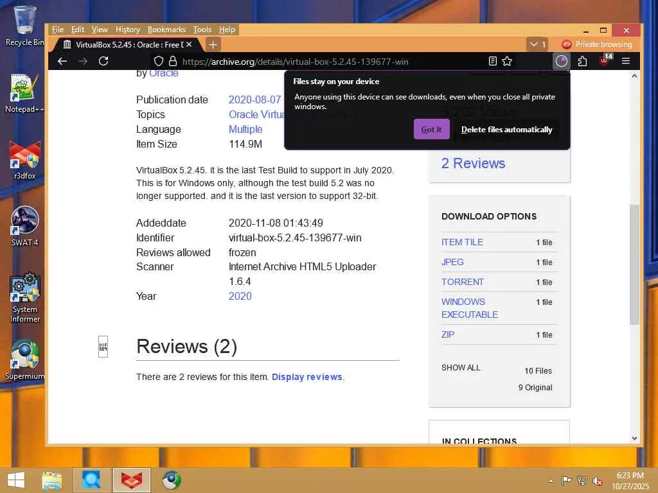This screenshot has height=493, width=658.
Task: Click the Private browsing indicator
Action: pyautogui.click(x=597, y=44)
